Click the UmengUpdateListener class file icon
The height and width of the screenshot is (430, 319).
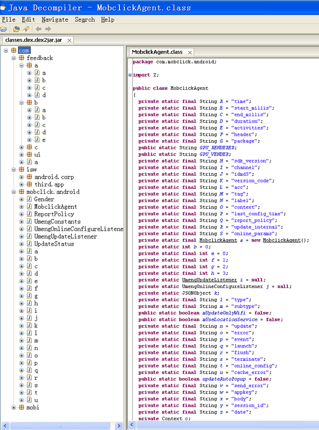point(29,236)
